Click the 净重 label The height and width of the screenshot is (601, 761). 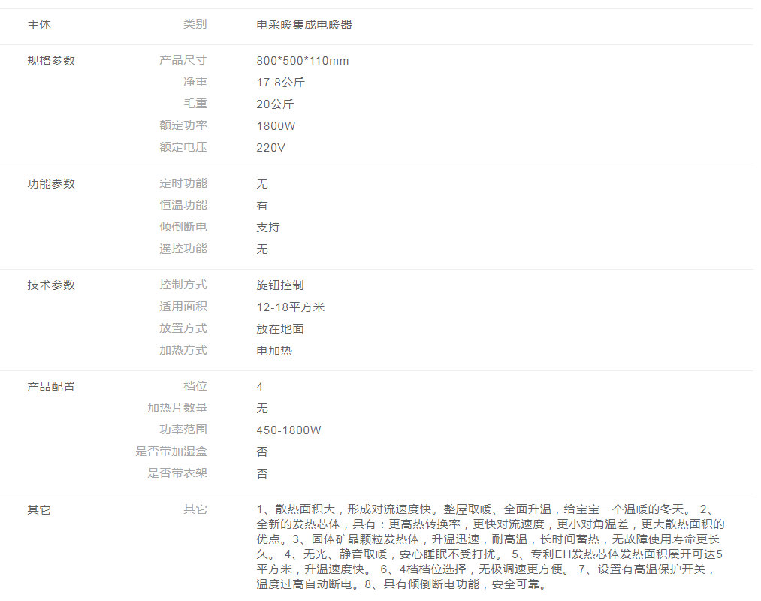click(x=195, y=83)
